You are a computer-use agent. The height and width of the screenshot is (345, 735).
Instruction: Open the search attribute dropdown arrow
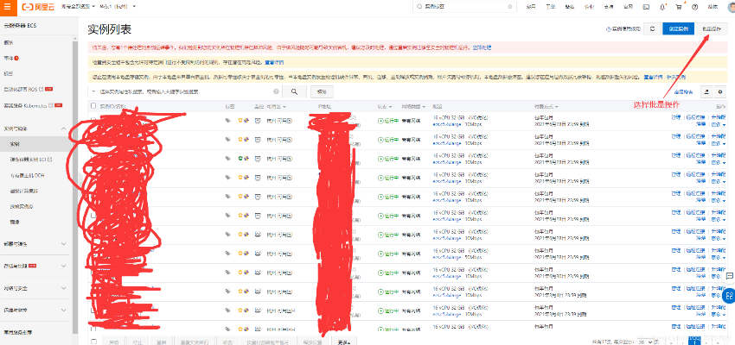[x=93, y=91]
